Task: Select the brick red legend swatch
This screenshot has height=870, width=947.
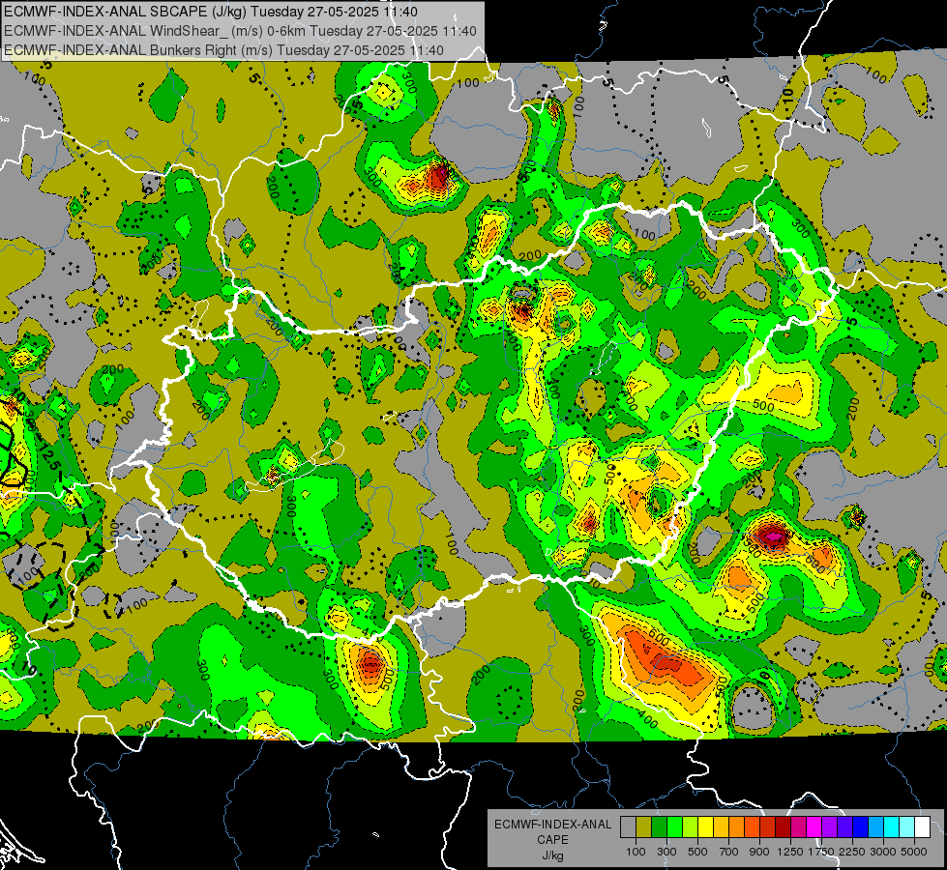Action: [768, 827]
